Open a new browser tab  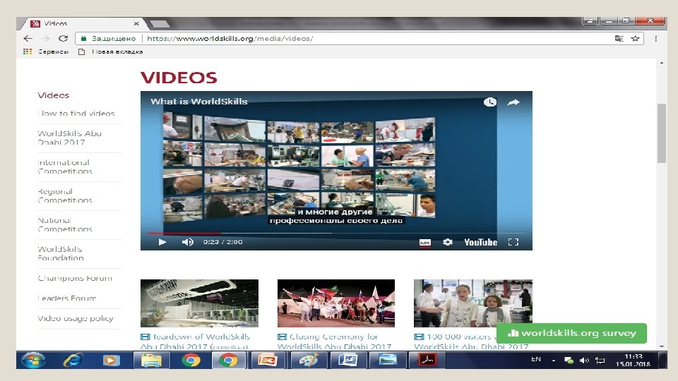click(159, 24)
